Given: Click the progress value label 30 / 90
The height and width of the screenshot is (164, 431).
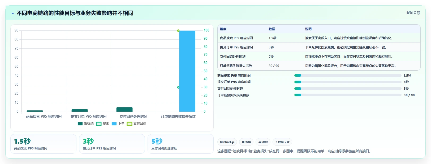Looking at the screenshot, I should [409, 95].
